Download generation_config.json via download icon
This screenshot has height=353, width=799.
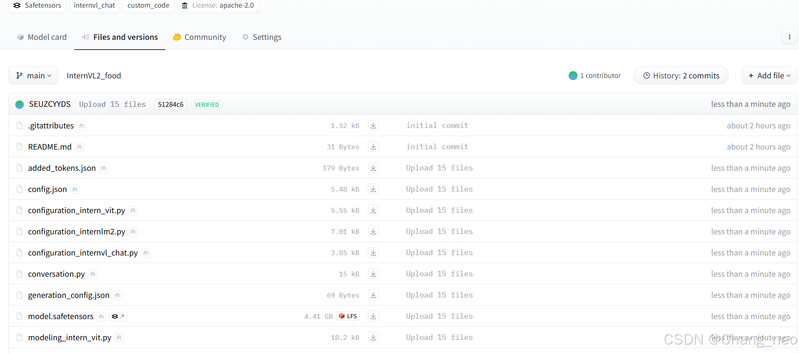[x=373, y=295]
